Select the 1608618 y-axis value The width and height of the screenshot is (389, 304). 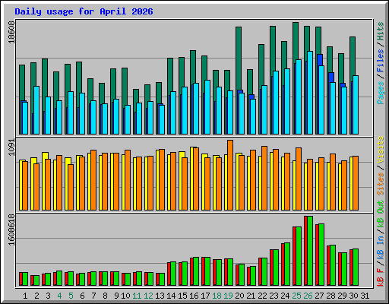coord(11,230)
